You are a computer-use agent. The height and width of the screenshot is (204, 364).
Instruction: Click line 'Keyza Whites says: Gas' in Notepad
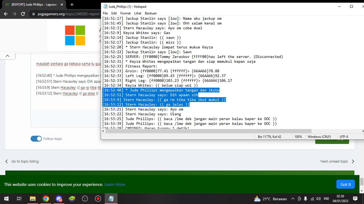point(136,33)
